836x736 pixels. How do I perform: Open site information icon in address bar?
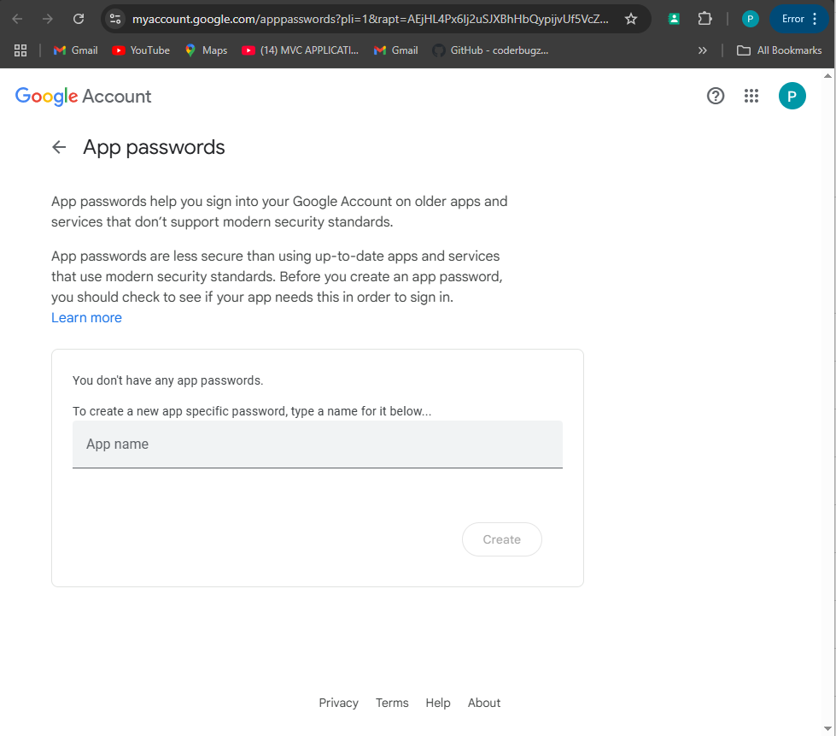(115, 19)
